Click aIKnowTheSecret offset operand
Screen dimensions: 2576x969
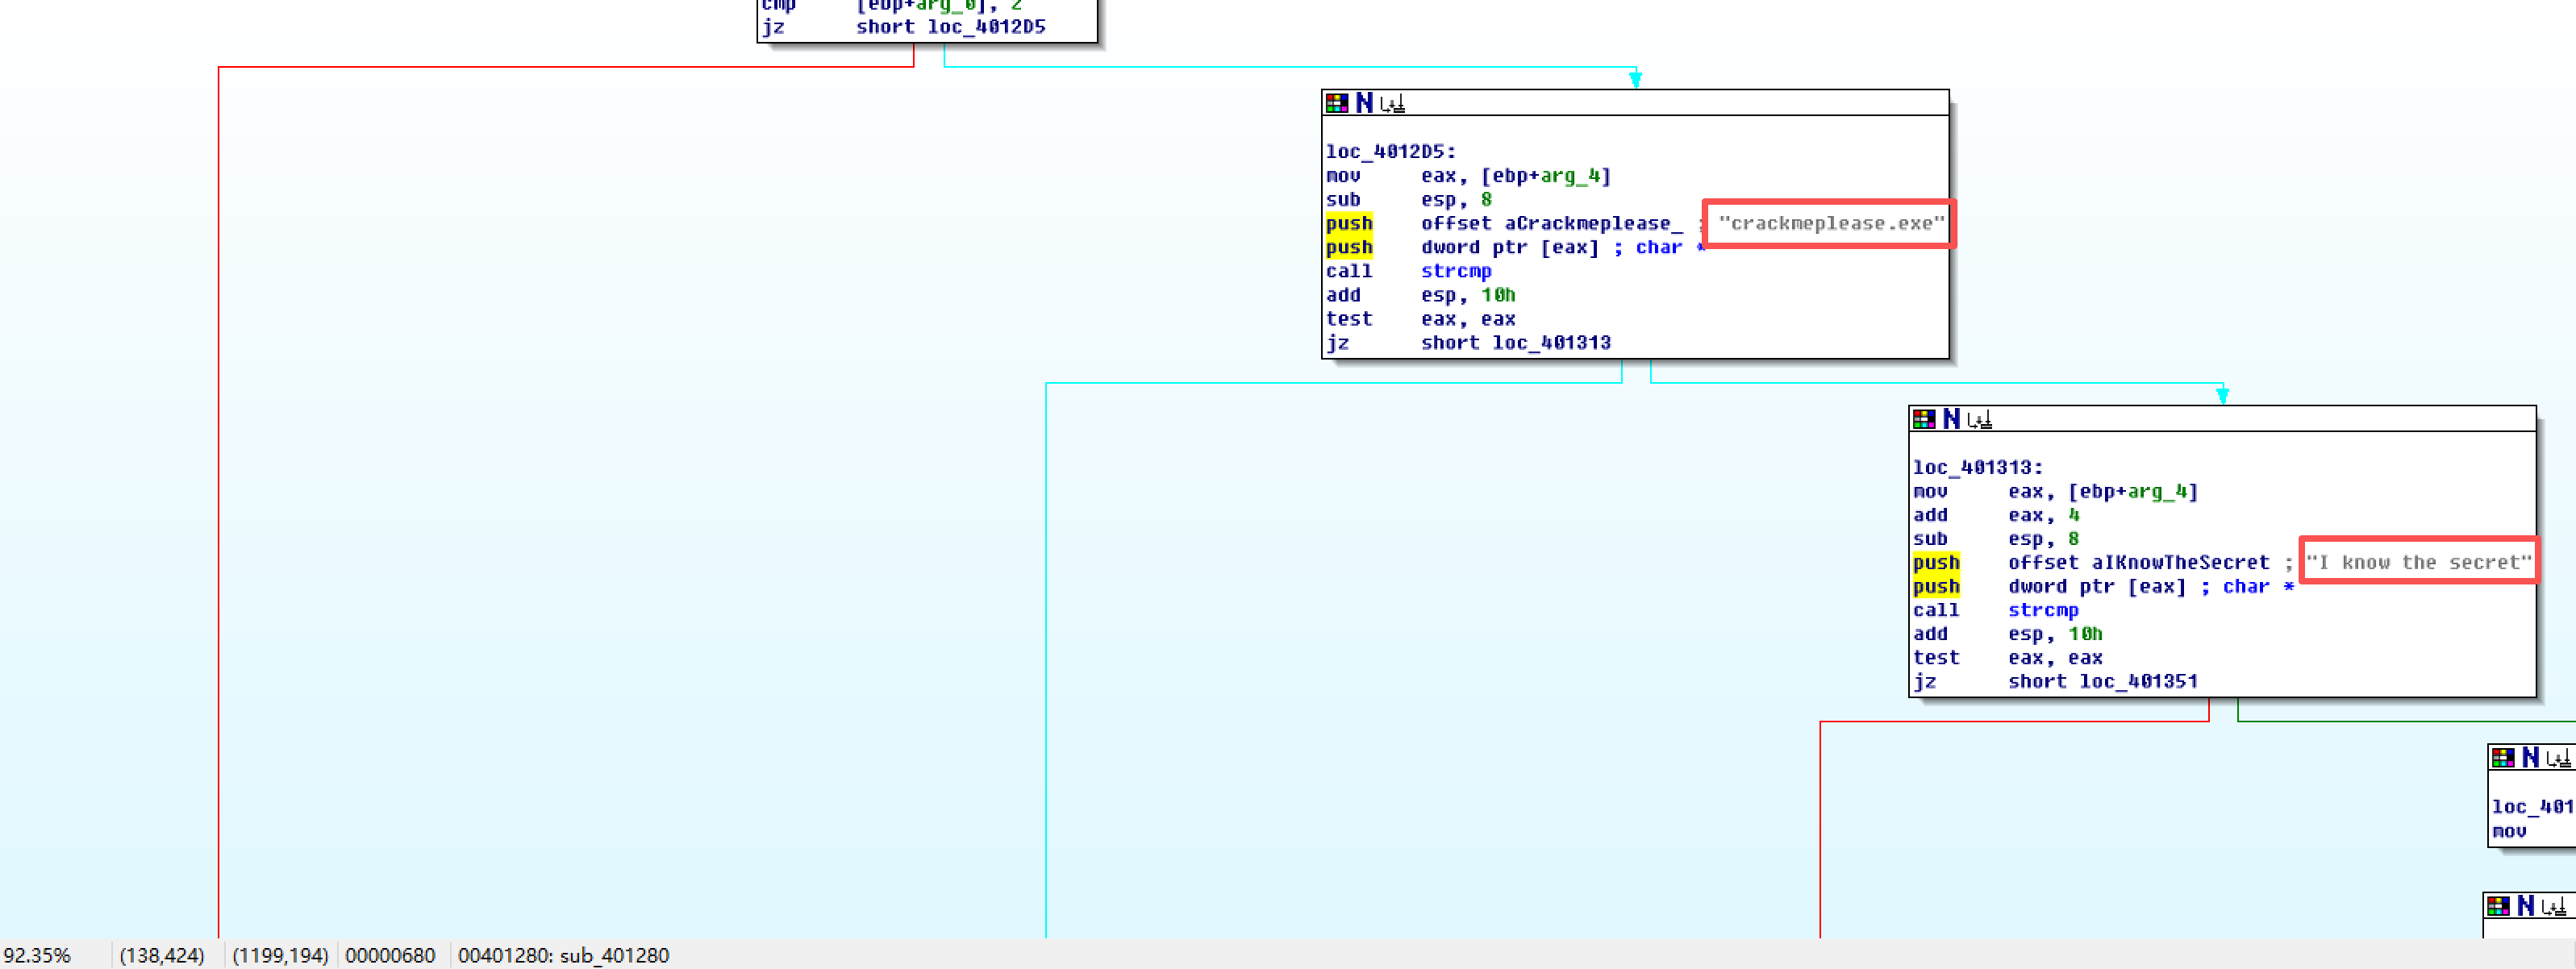point(2180,562)
